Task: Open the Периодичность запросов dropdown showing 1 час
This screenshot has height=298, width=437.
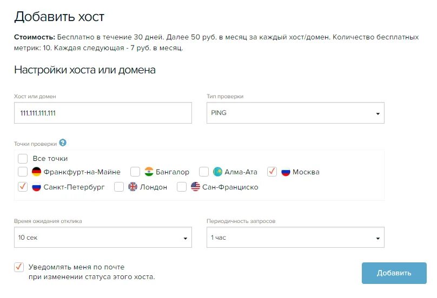Action: (295, 238)
